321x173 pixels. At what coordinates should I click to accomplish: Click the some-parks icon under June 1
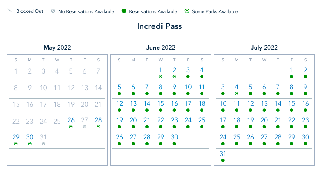click(160, 77)
